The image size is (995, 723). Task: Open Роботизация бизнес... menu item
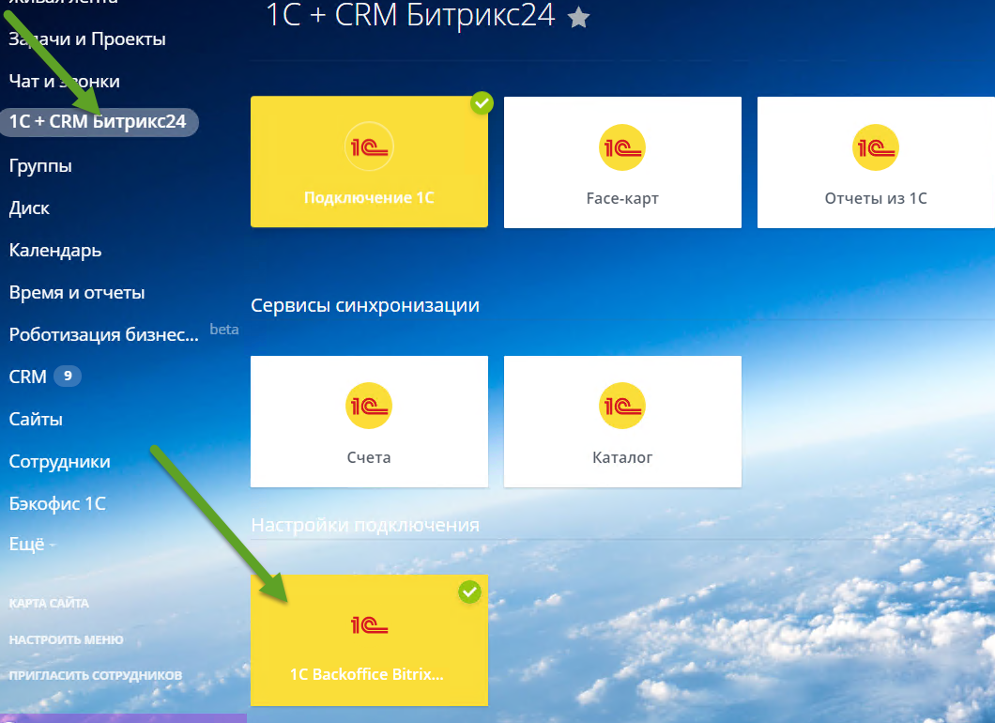[x=104, y=334]
